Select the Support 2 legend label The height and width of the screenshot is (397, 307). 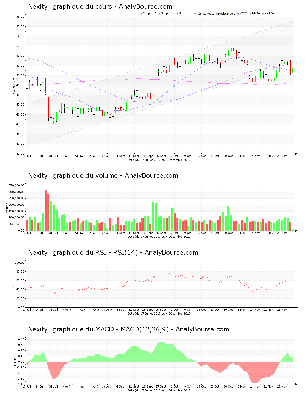click(x=168, y=13)
